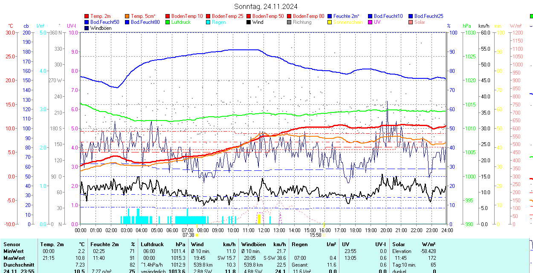Click the magenta UV legend swatch
This screenshot has width=533, height=273.
pos(370,22)
